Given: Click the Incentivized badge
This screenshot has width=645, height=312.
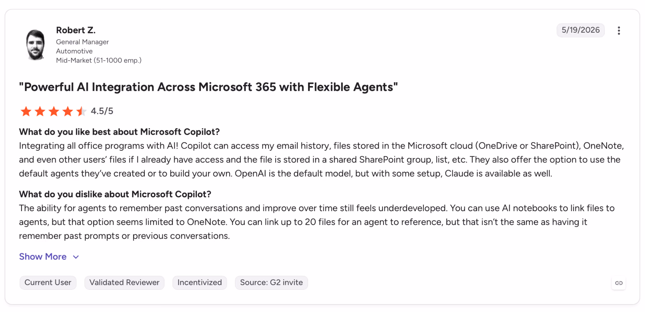Looking at the screenshot, I should click(200, 282).
